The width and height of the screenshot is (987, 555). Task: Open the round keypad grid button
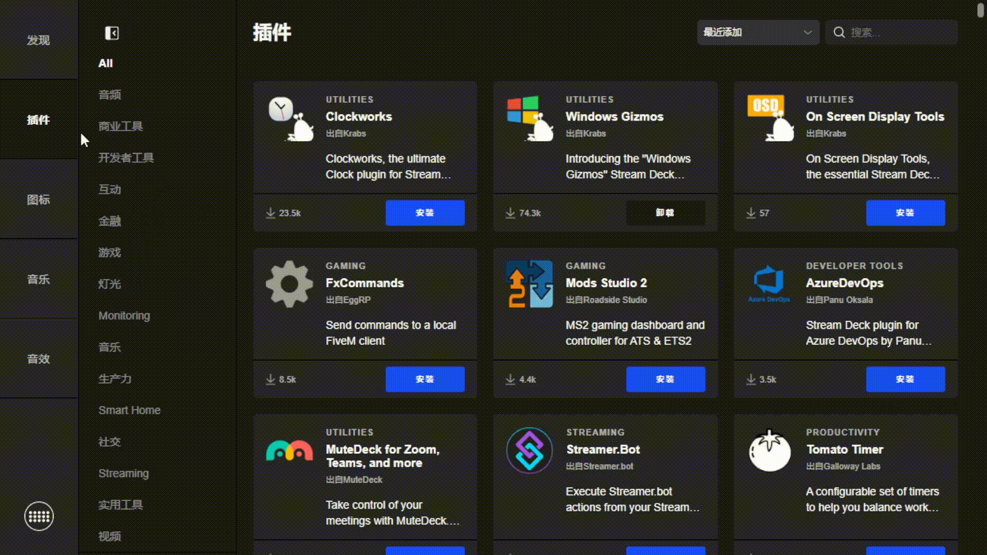coord(39,516)
